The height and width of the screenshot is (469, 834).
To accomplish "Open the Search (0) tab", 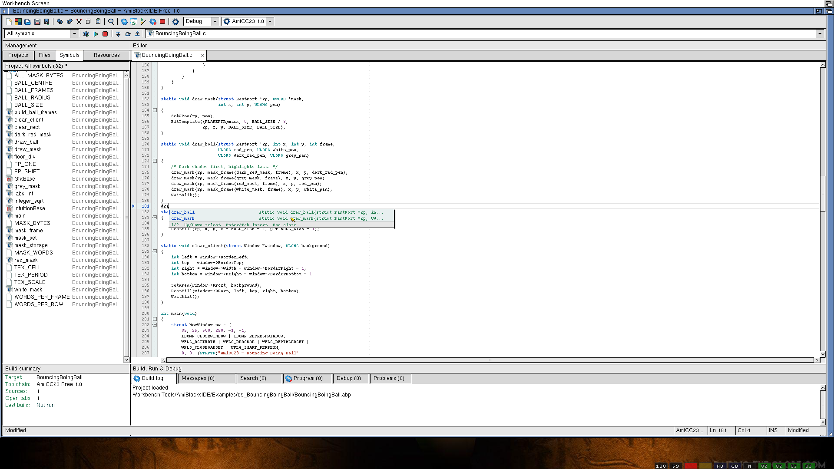I will click(259, 378).
